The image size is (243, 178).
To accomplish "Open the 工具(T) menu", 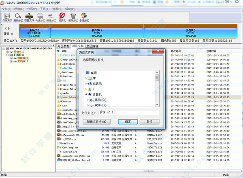I will click(45, 9).
